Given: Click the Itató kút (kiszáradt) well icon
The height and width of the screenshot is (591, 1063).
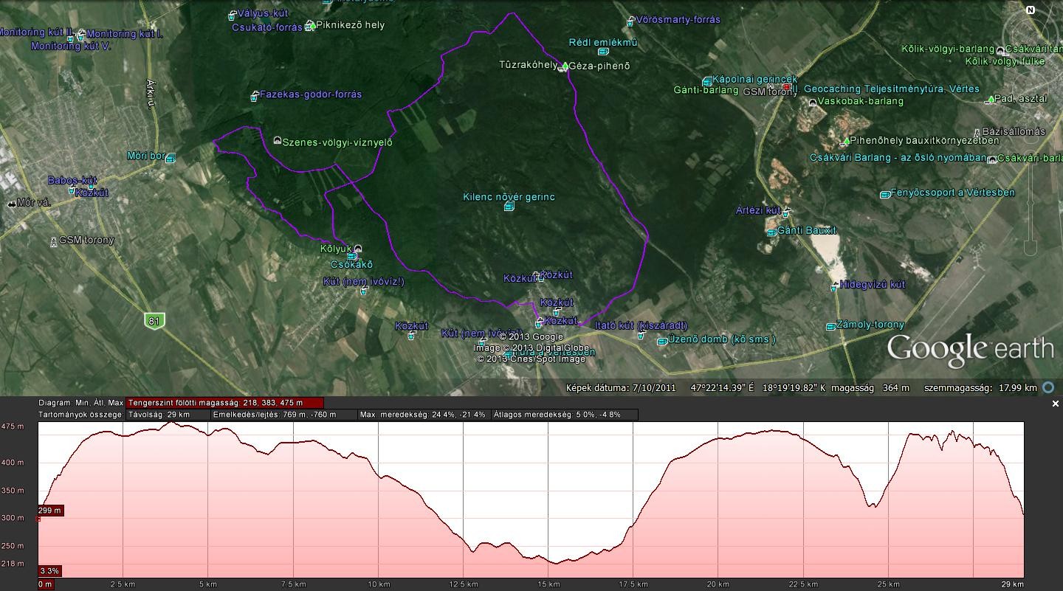Looking at the screenshot, I should (641, 336).
